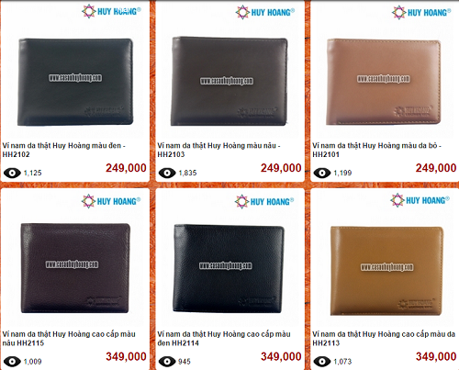Open link 'Ví nam da thật Huy Hoàng màu đen - HH2102'
Image resolution: width=459 pixels, height=370 pixels.
(x=64, y=150)
